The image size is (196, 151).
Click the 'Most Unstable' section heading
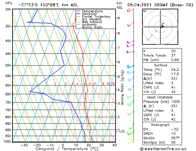(x=160, y=97)
